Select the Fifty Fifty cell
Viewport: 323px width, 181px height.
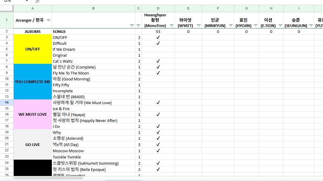[93, 85]
